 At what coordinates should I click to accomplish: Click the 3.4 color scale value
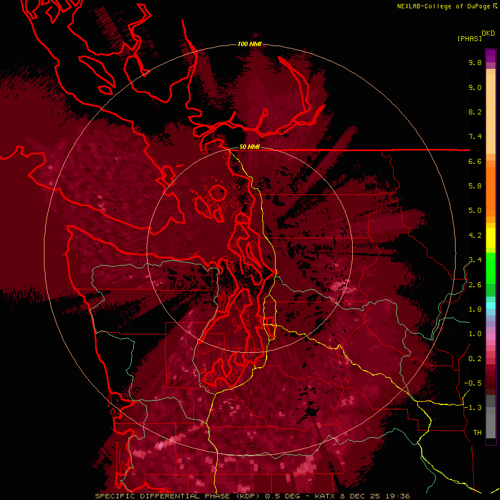tap(475, 260)
